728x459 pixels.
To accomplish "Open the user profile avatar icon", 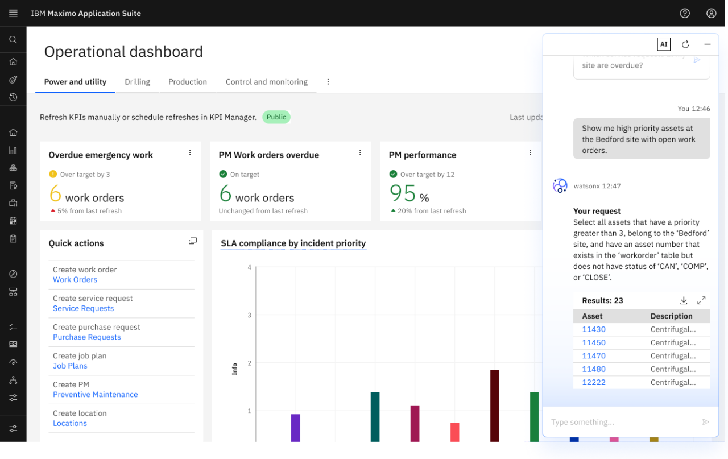I will [x=712, y=13].
